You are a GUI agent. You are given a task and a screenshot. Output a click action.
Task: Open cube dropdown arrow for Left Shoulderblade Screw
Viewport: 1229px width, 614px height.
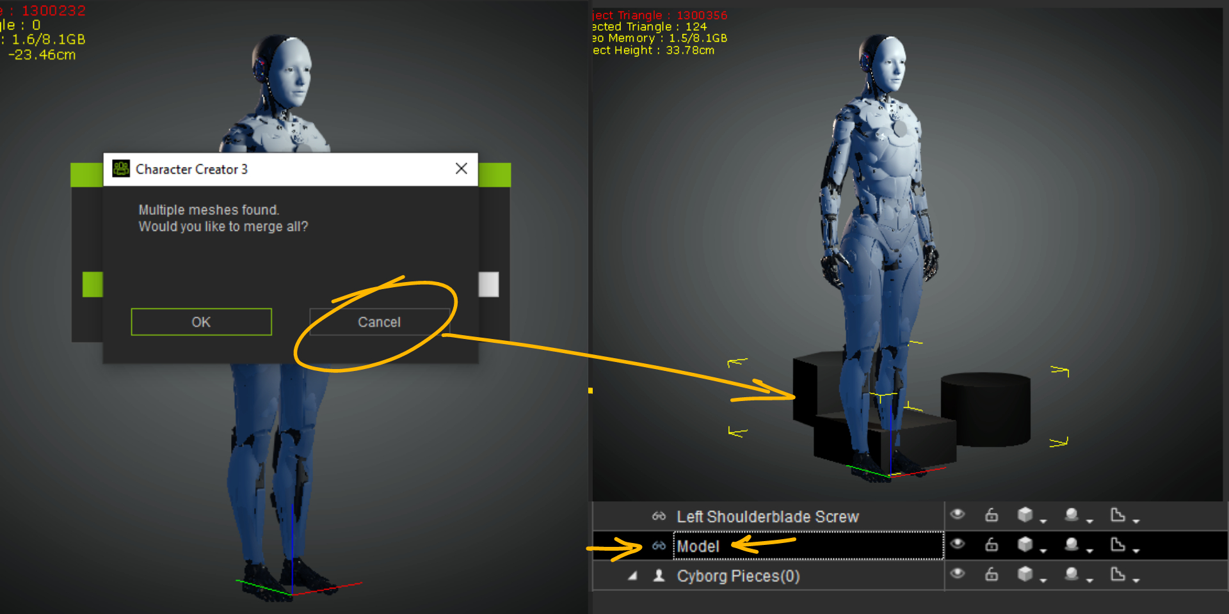tap(1043, 521)
